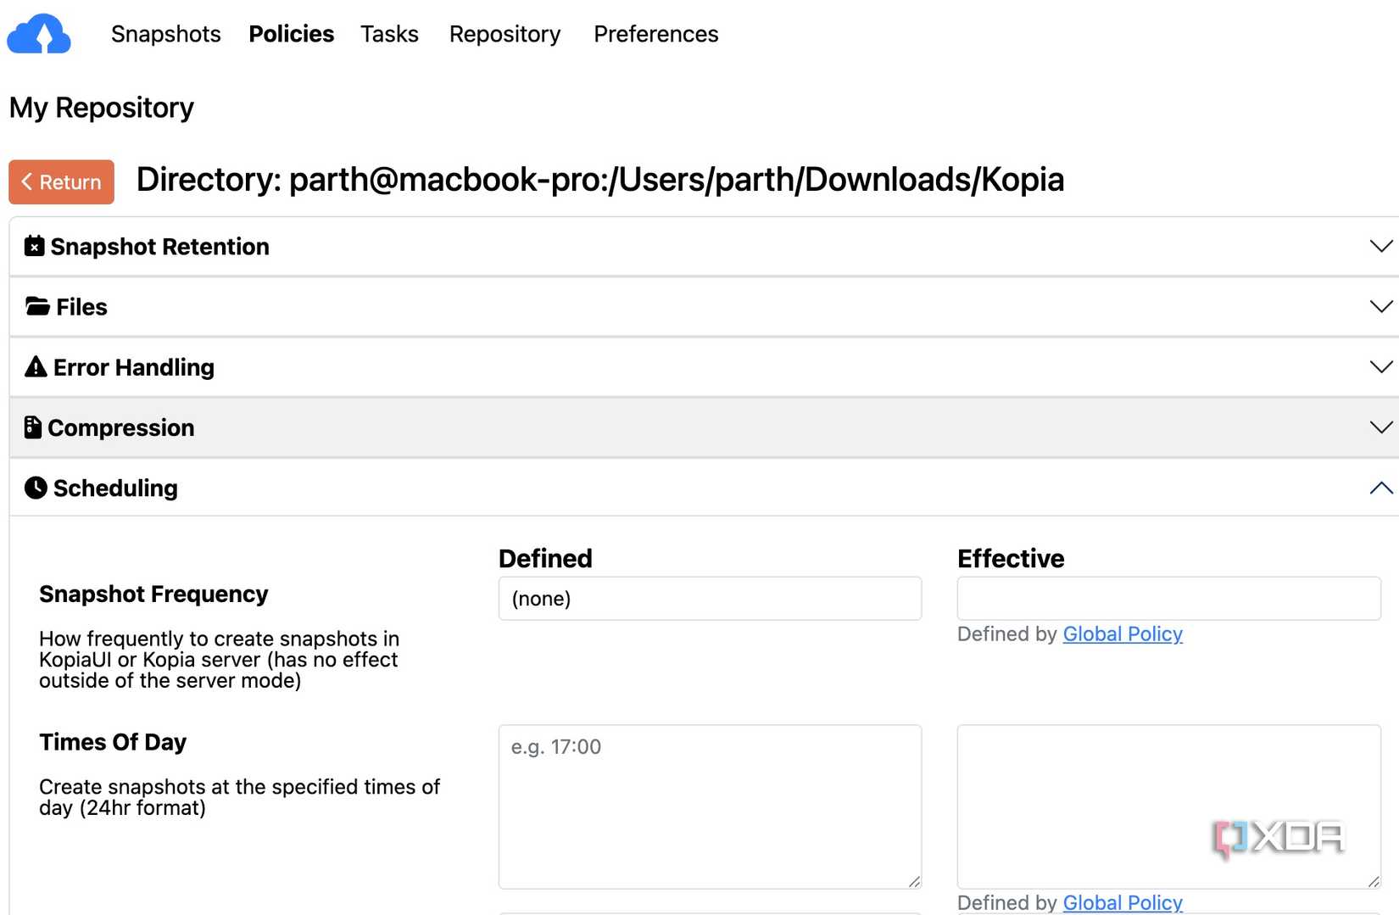
Task: Follow Global Policy link under Times Of Day
Action: [x=1123, y=902]
